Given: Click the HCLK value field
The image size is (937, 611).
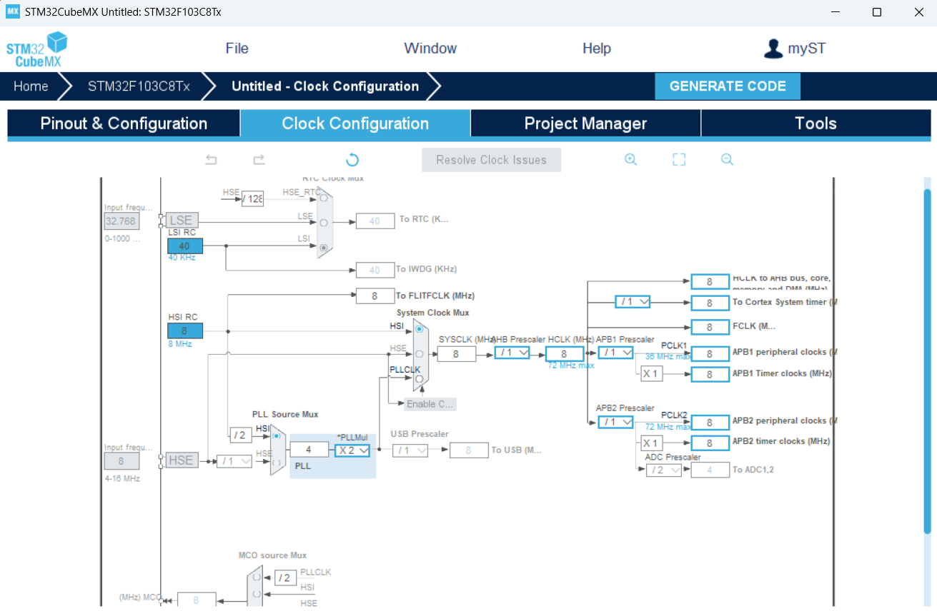Looking at the screenshot, I should click(x=565, y=353).
